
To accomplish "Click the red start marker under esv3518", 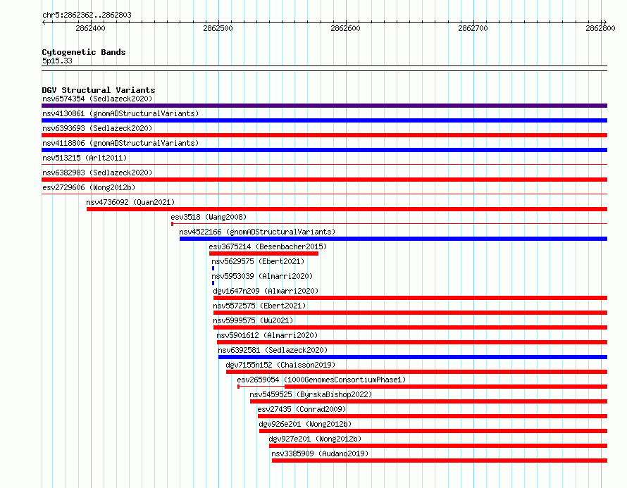I will tap(173, 224).
